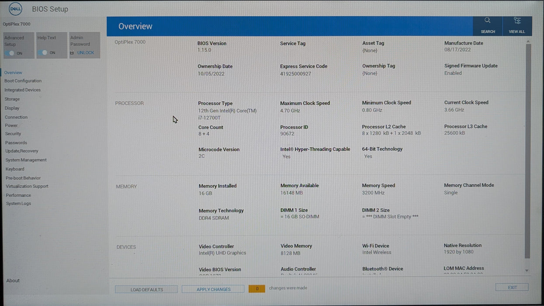
Task: Click the UNLOCK link for Admin Password
Action: [x=86, y=52]
